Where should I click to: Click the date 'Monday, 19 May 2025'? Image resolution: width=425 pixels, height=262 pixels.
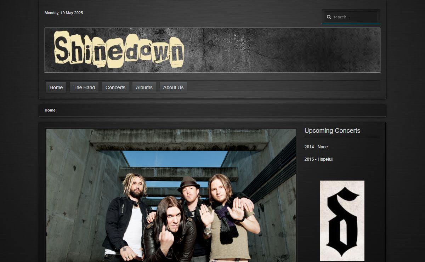click(x=64, y=13)
